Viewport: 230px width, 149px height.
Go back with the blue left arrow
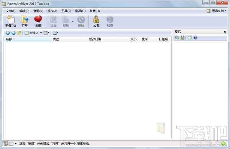pyautogui.click(x=8, y=33)
